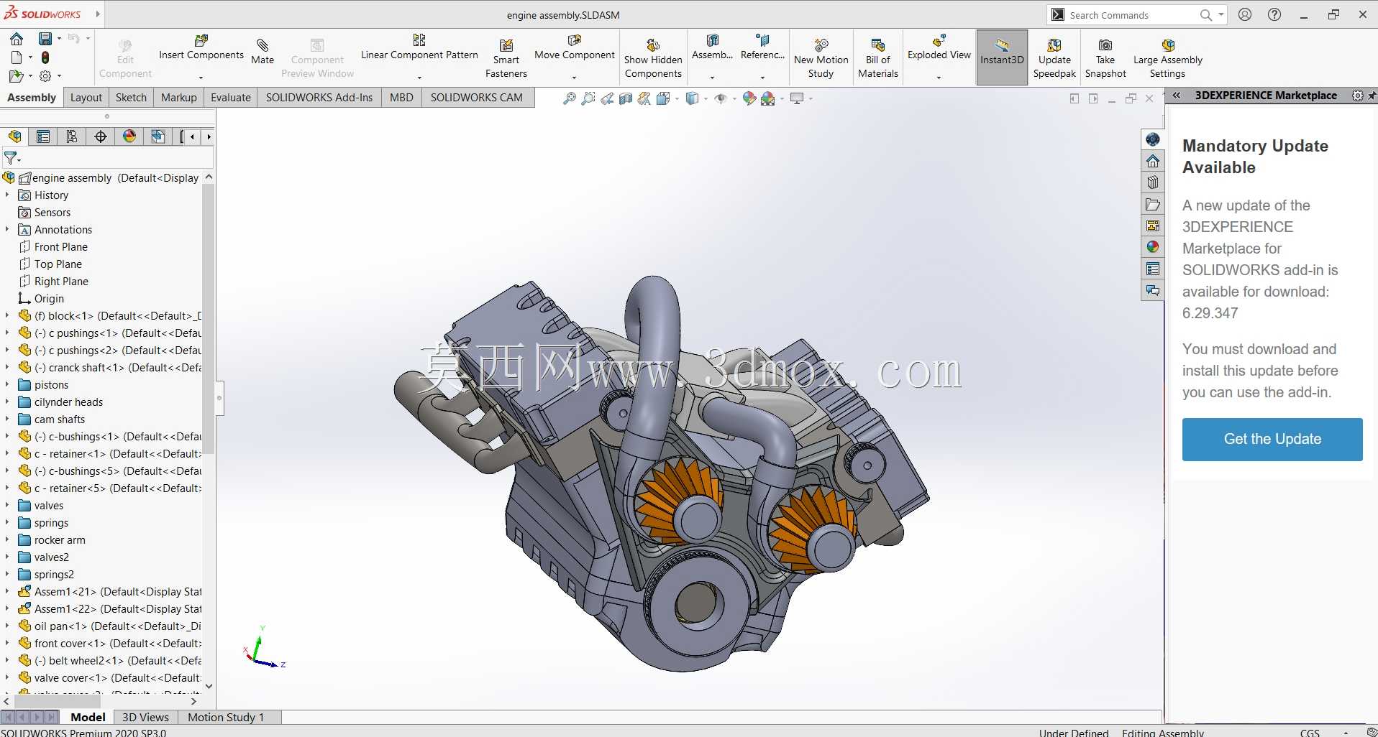Screen dimensions: 1378x737
Task: Click Update Speedpak
Action: (1054, 57)
